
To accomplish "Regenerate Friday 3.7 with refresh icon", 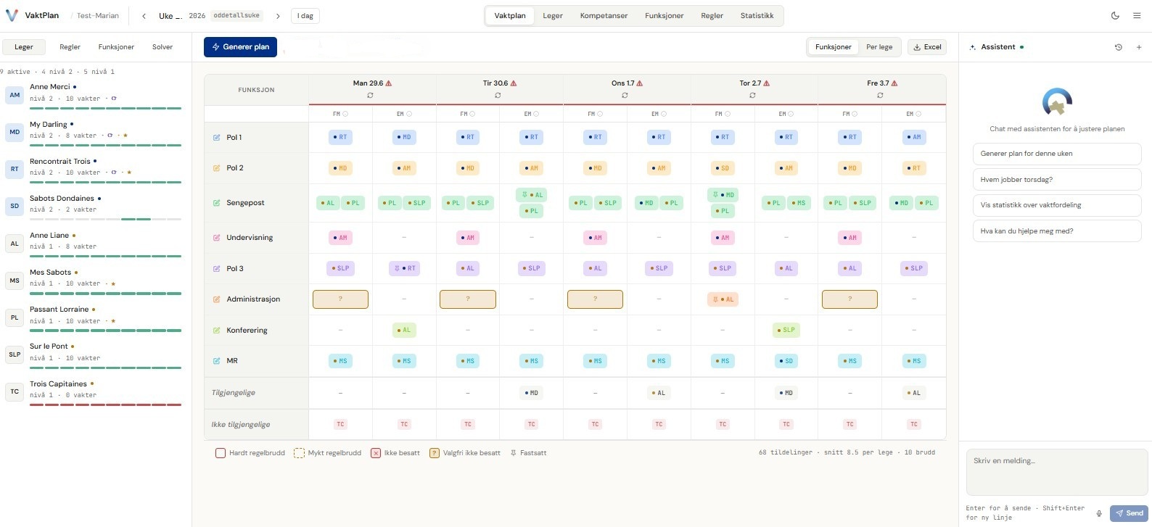I will [880, 95].
